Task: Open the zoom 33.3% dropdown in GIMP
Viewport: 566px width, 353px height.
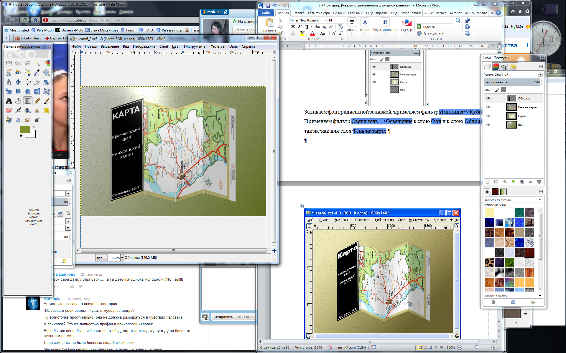Action: (x=122, y=258)
